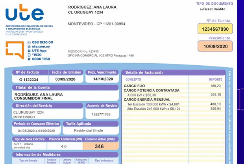Select the Consumo Activo value 346

pos(99,146)
